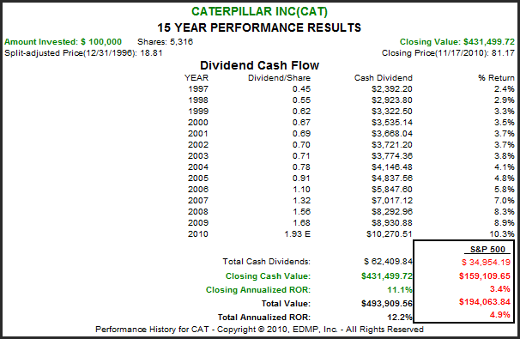Click the CATERPILLAR INC(CAT) title
Viewport: 520px width, 339px height.
(x=259, y=12)
